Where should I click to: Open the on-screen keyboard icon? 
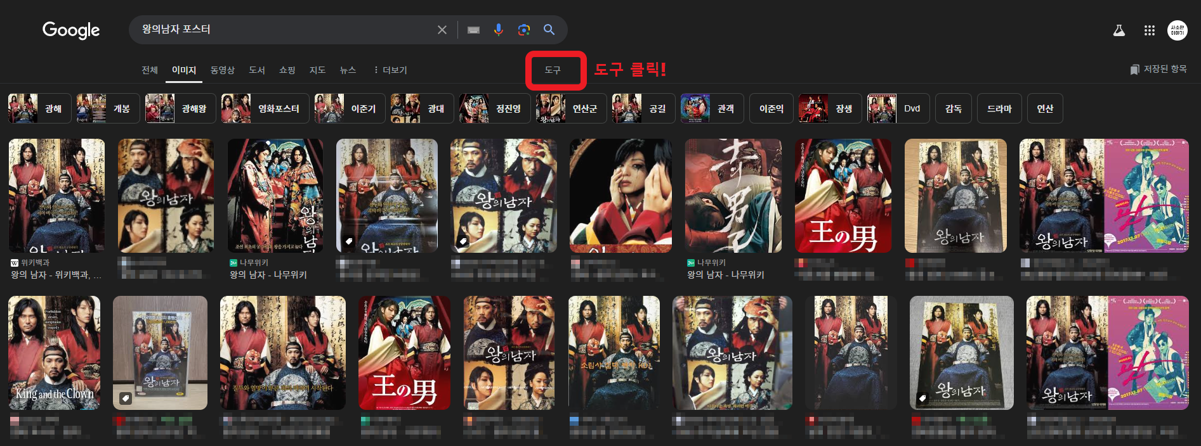tap(473, 30)
